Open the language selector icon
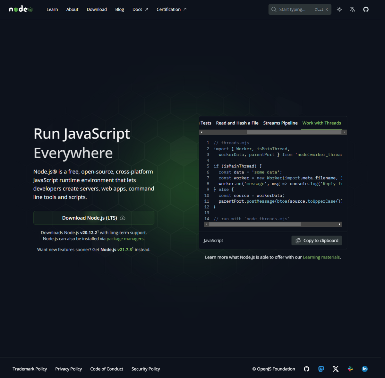 (x=352, y=9)
